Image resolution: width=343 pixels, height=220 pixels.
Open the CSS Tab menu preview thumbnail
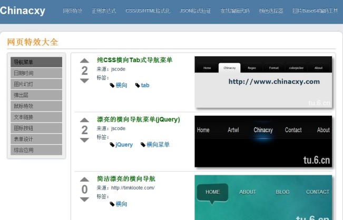263,82
